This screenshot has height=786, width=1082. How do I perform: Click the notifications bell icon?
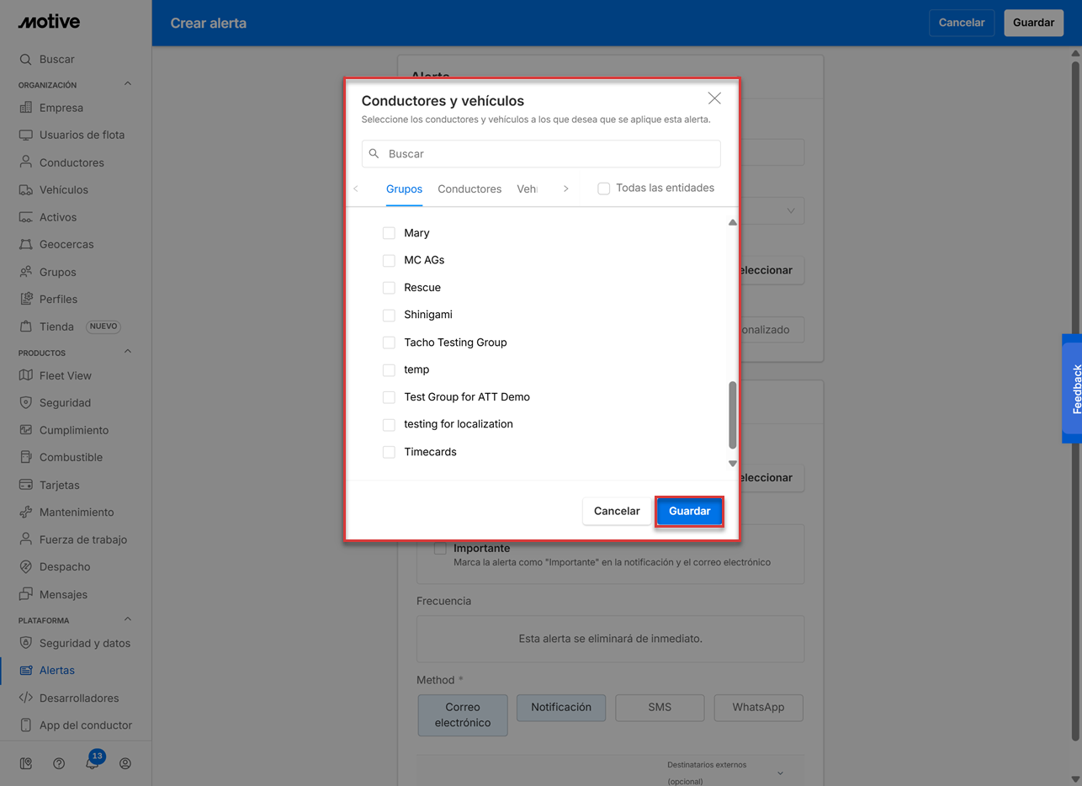point(92,763)
